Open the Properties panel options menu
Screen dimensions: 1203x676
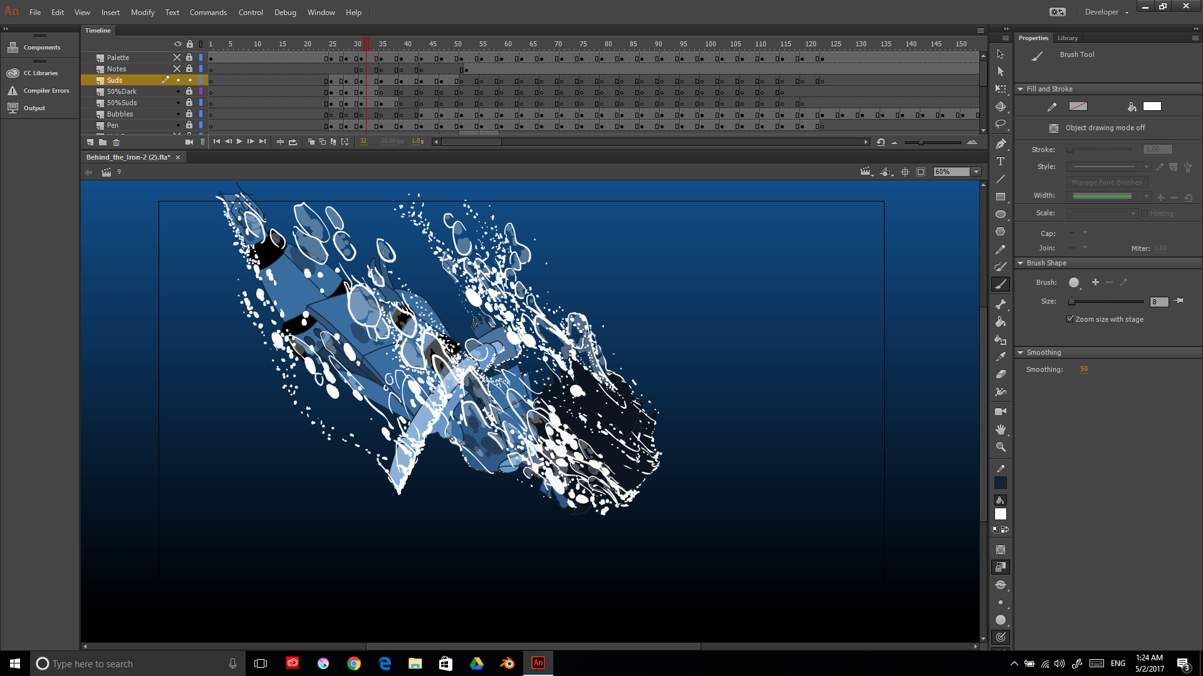pyautogui.click(x=1195, y=38)
